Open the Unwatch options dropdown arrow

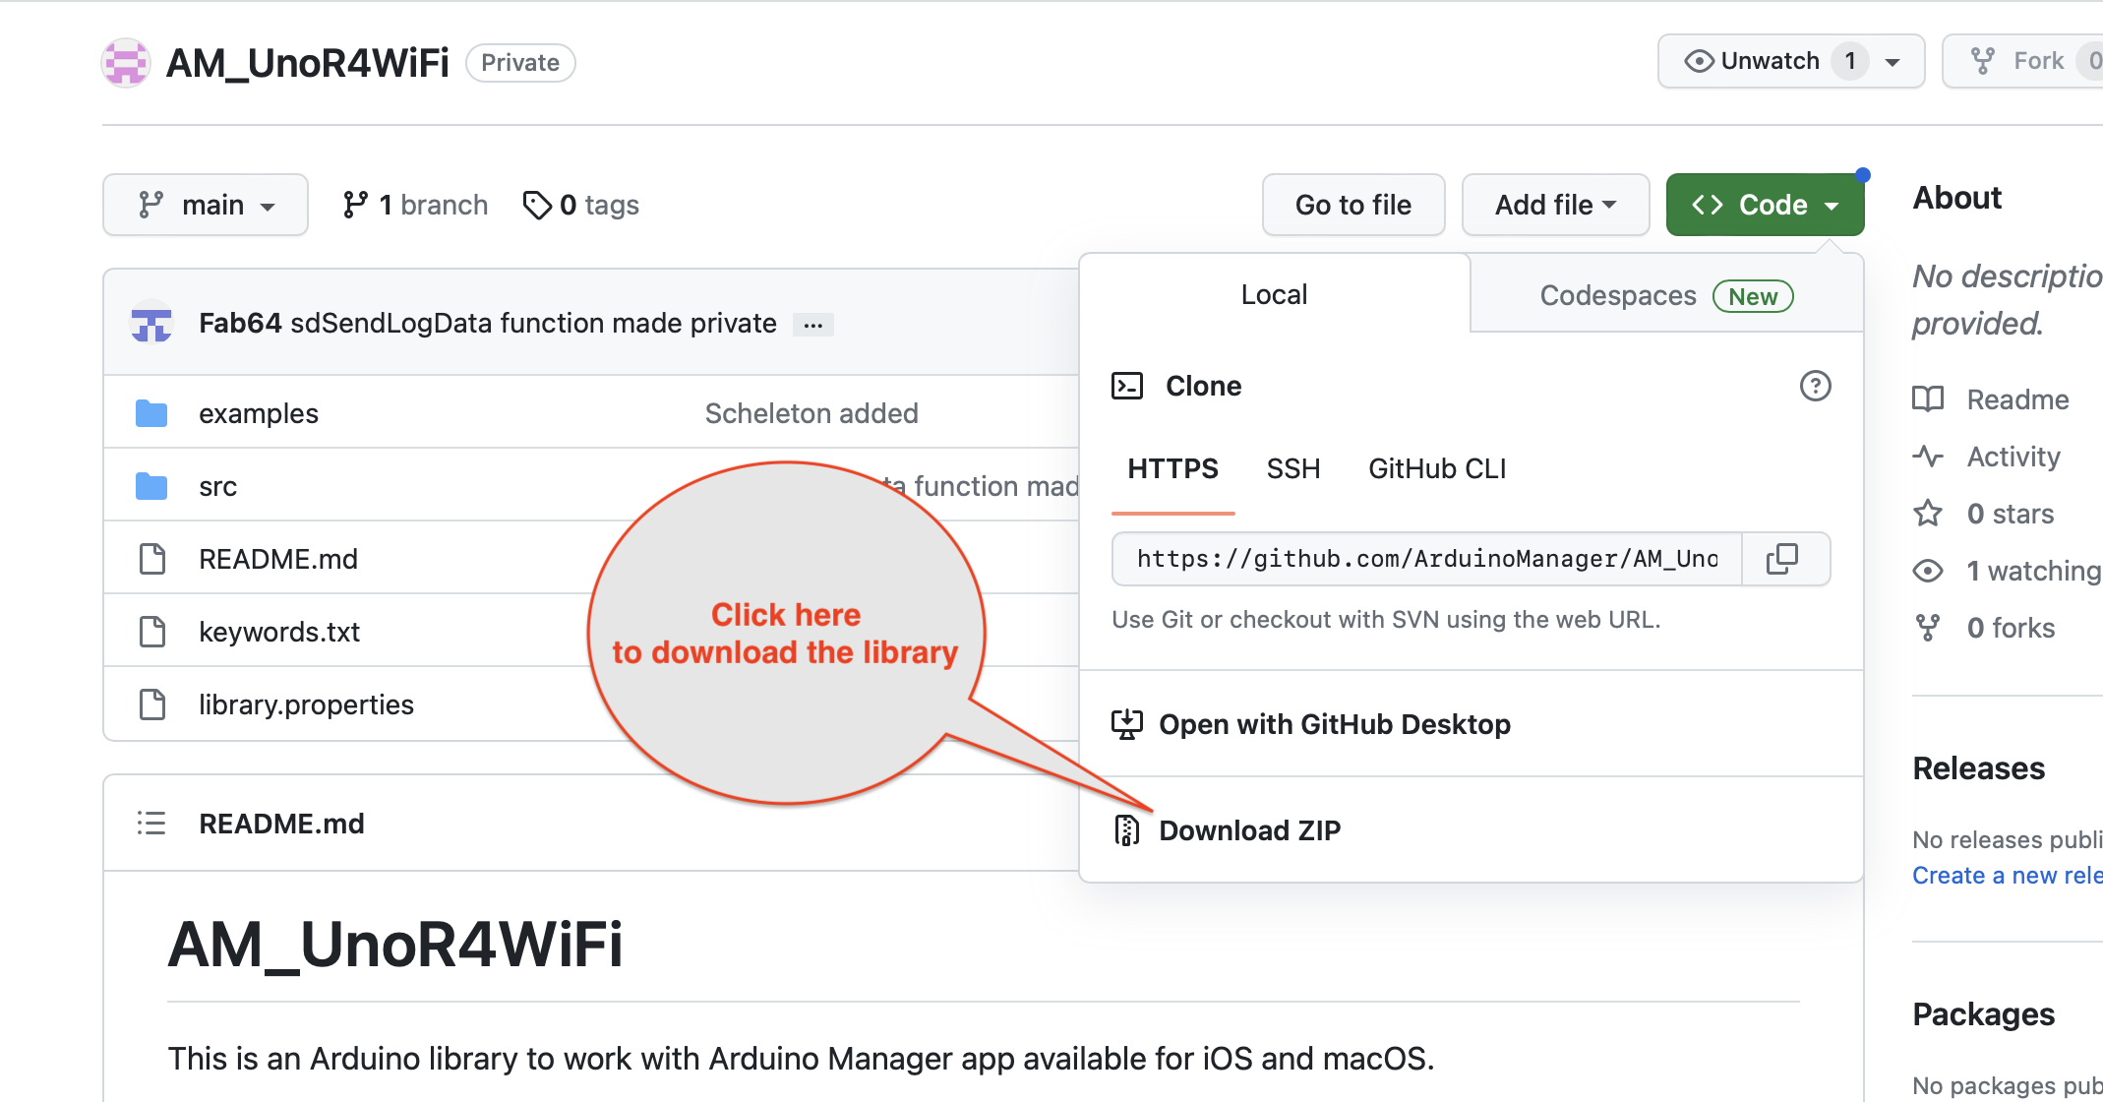pyautogui.click(x=1893, y=61)
